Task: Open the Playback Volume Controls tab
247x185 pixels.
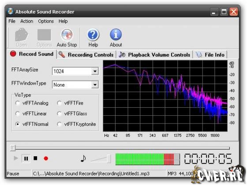Action: tap(154, 55)
